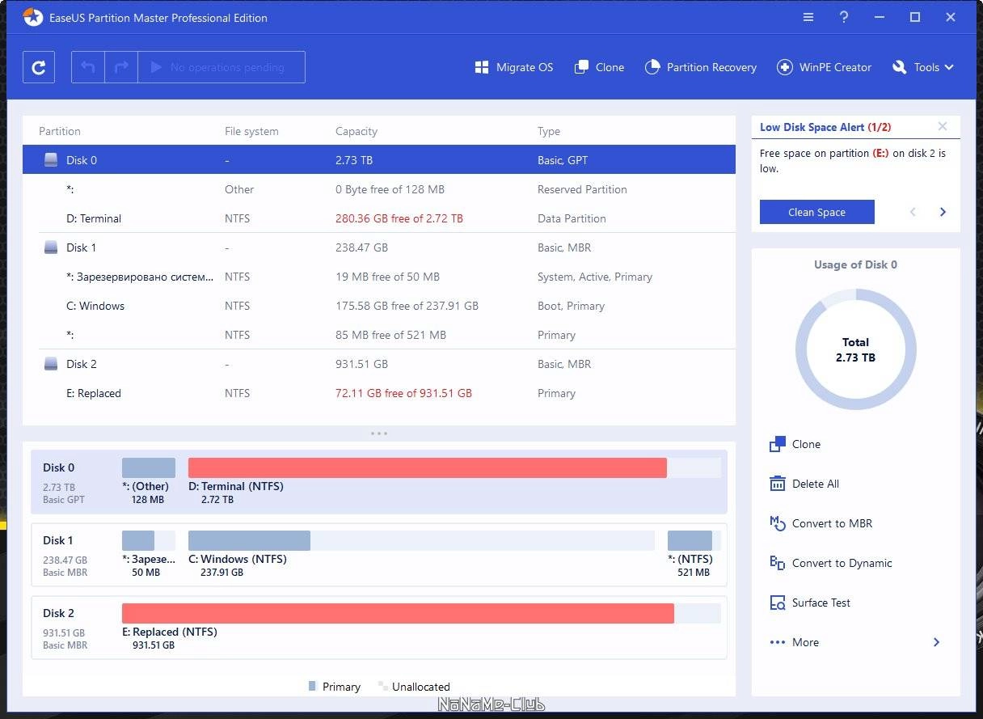
Task: Click Disk 0 label in disk map
Action: [x=59, y=467]
